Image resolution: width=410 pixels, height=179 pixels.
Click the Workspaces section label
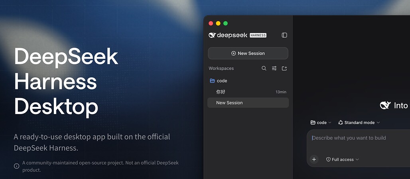click(221, 68)
